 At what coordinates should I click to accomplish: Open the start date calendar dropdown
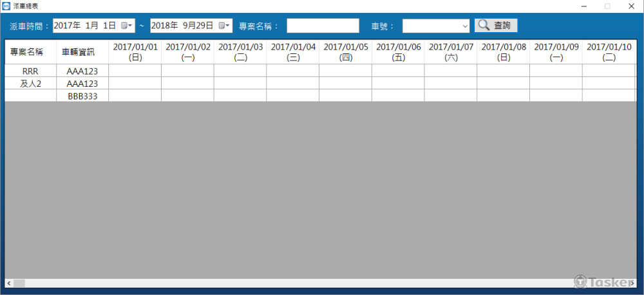pyautogui.click(x=127, y=26)
